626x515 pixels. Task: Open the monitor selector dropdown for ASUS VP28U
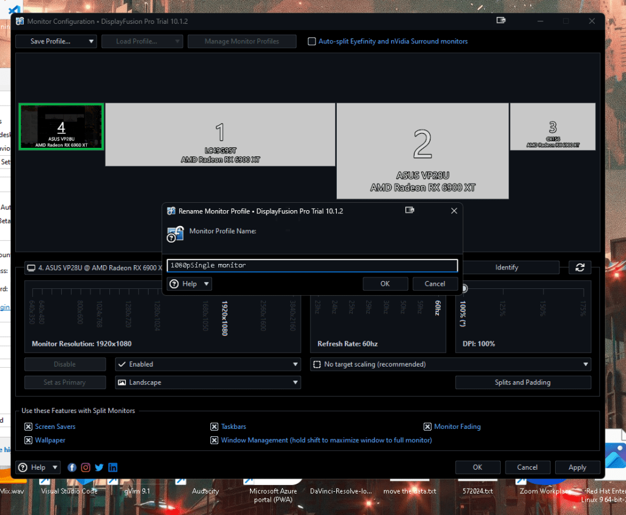pos(95,268)
